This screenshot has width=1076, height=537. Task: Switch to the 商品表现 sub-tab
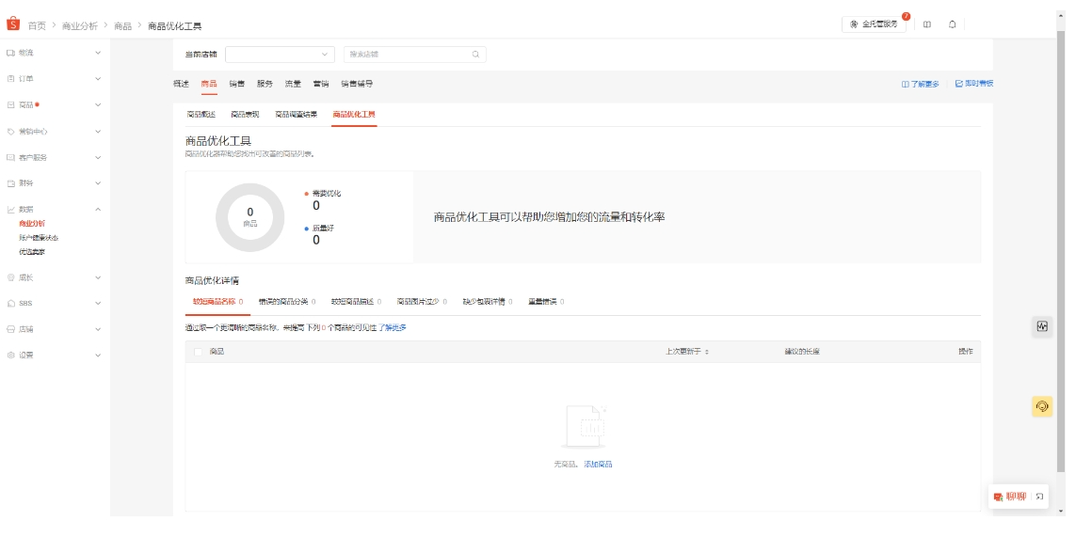(x=245, y=115)
